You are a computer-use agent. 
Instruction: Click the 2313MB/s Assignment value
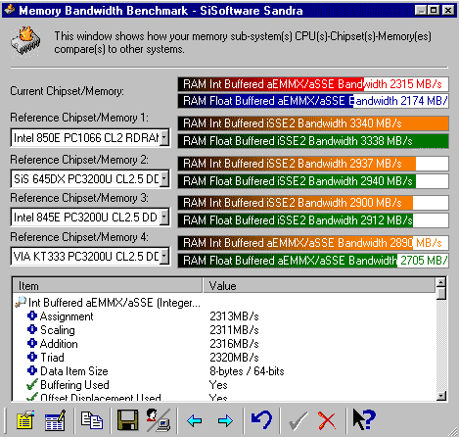[234, 316]
